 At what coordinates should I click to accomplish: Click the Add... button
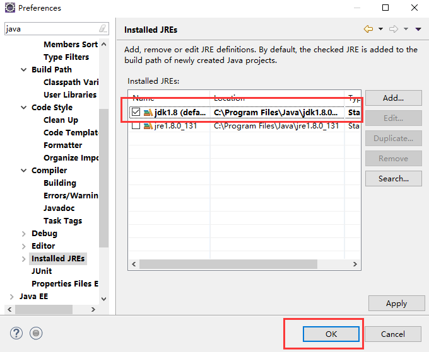point(394,98)
